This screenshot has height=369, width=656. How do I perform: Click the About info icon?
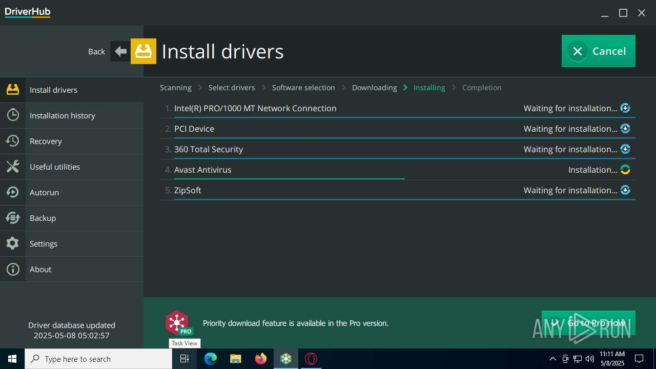pyautogui.click(x=13, y=269)
